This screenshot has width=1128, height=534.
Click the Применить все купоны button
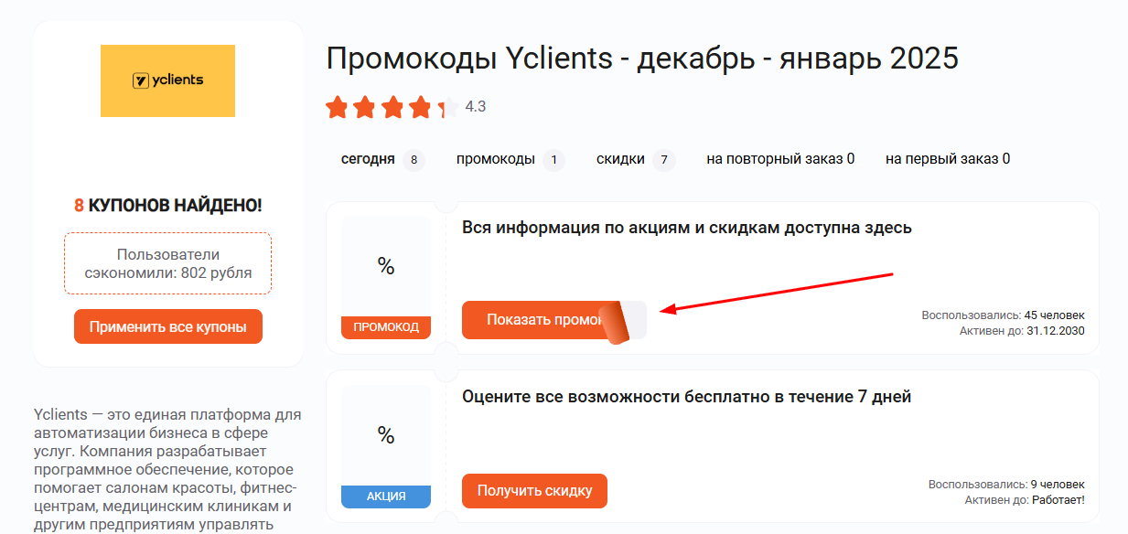pyautogui.click(x=167, y=326)
